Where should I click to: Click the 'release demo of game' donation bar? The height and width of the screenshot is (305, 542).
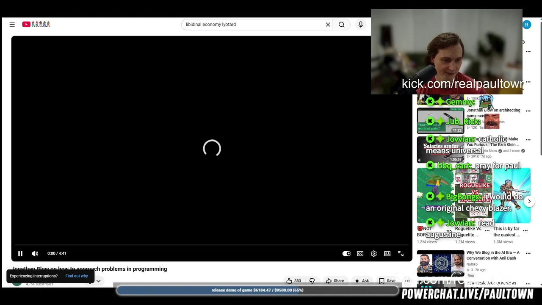257,290
